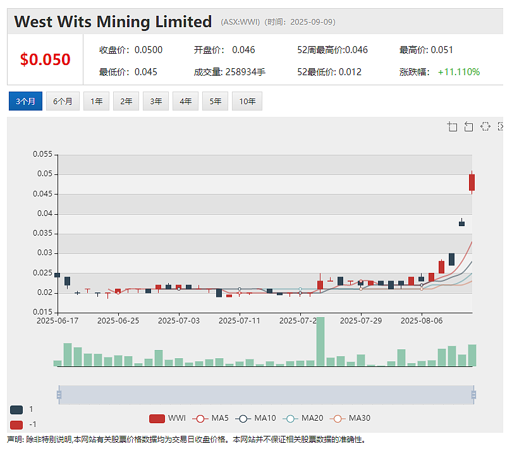Click the right handle of the zoom slider

[474, 395]
